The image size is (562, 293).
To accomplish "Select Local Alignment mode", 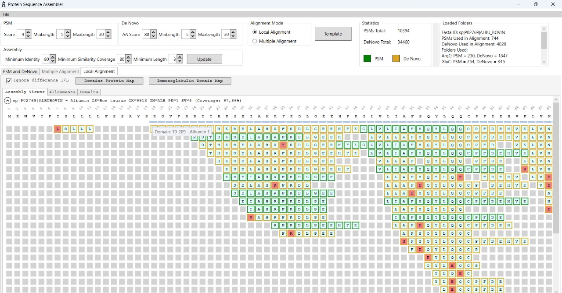I will coord(255,32).
